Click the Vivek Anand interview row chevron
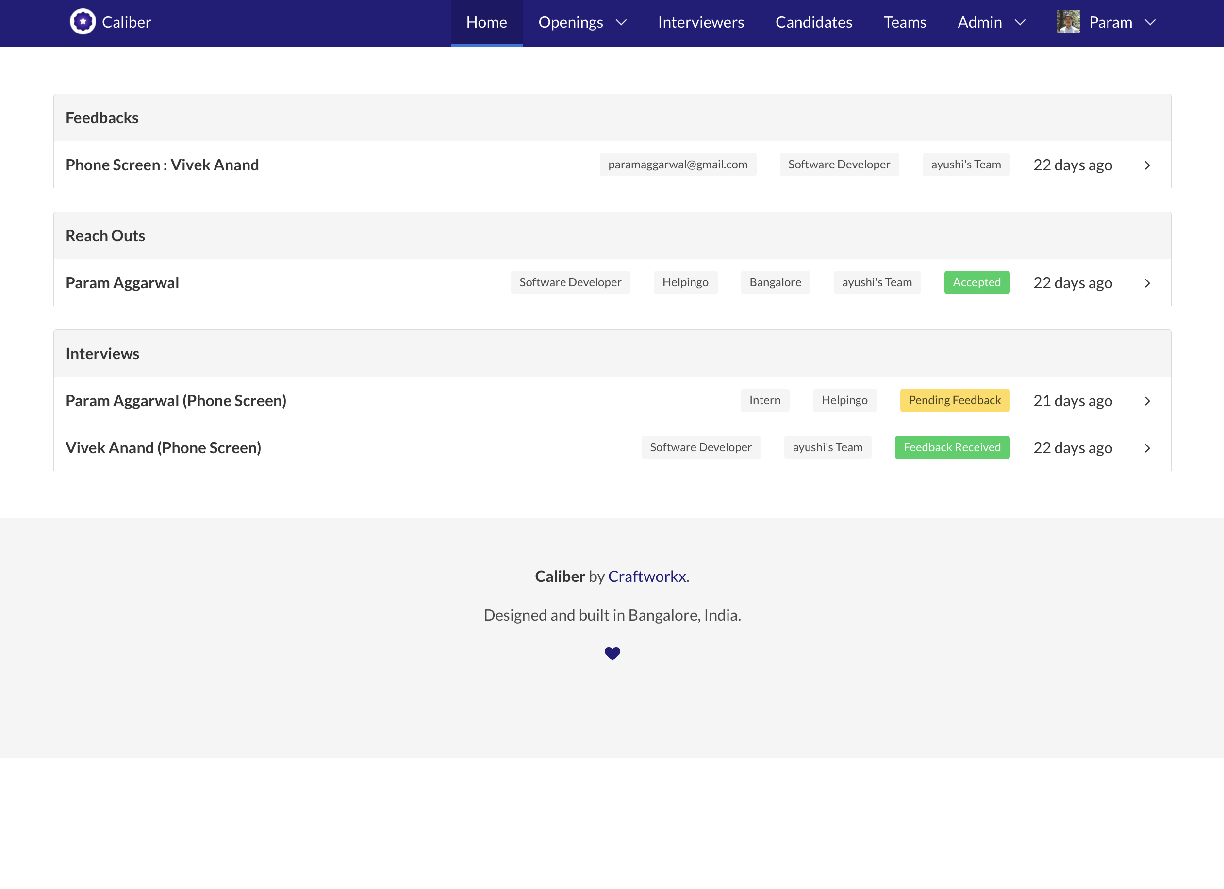This screenshot has height=889, width=1224. pos(1147,448)
